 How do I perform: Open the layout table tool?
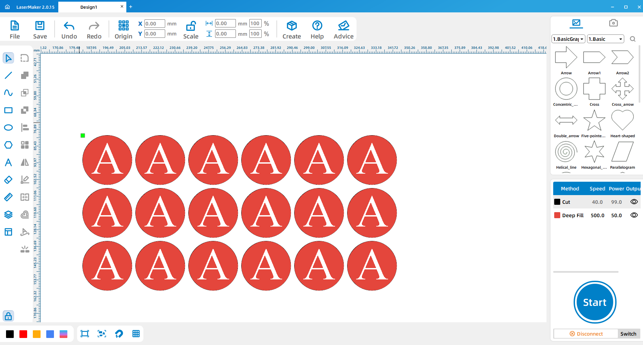pos(8,232)
